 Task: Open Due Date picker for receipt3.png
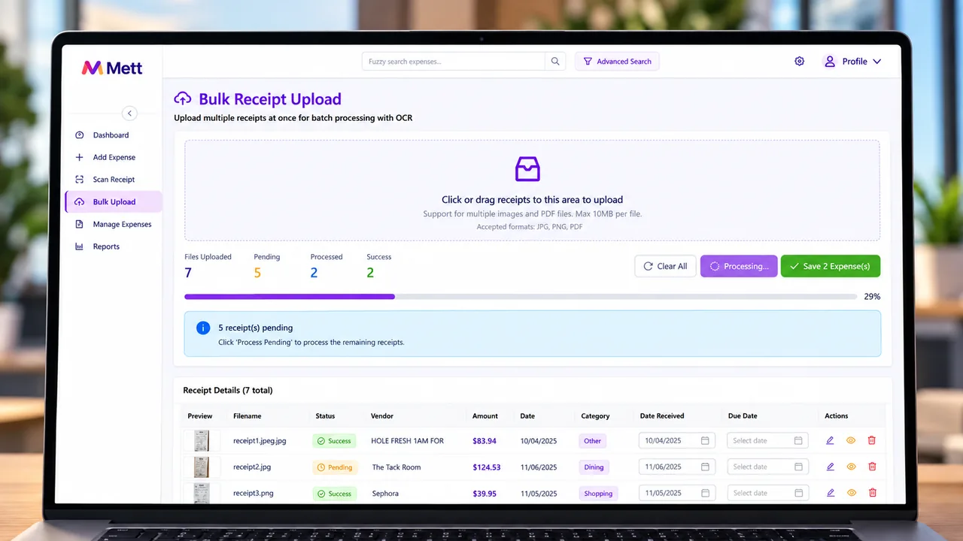[x=767, y=493]
